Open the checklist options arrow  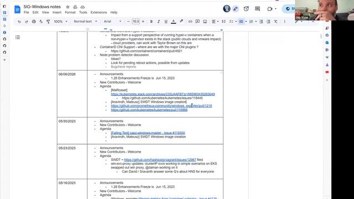(x=236, y=22)
